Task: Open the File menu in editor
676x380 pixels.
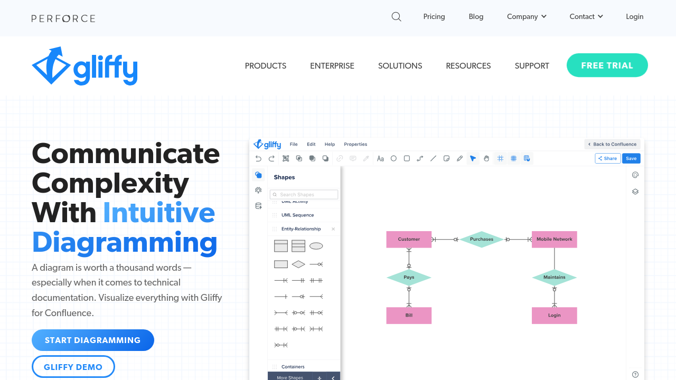Action: click(294, 144)
